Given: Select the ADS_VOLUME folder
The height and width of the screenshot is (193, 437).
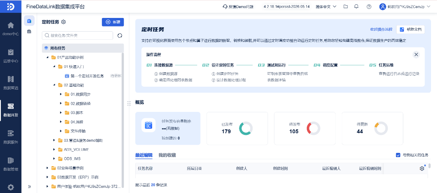Looking at the screenshot, I should pos(76,149).
